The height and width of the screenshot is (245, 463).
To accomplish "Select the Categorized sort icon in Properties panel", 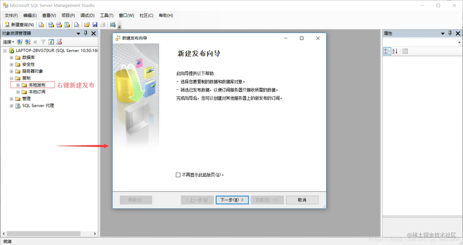I will point(387,51).
